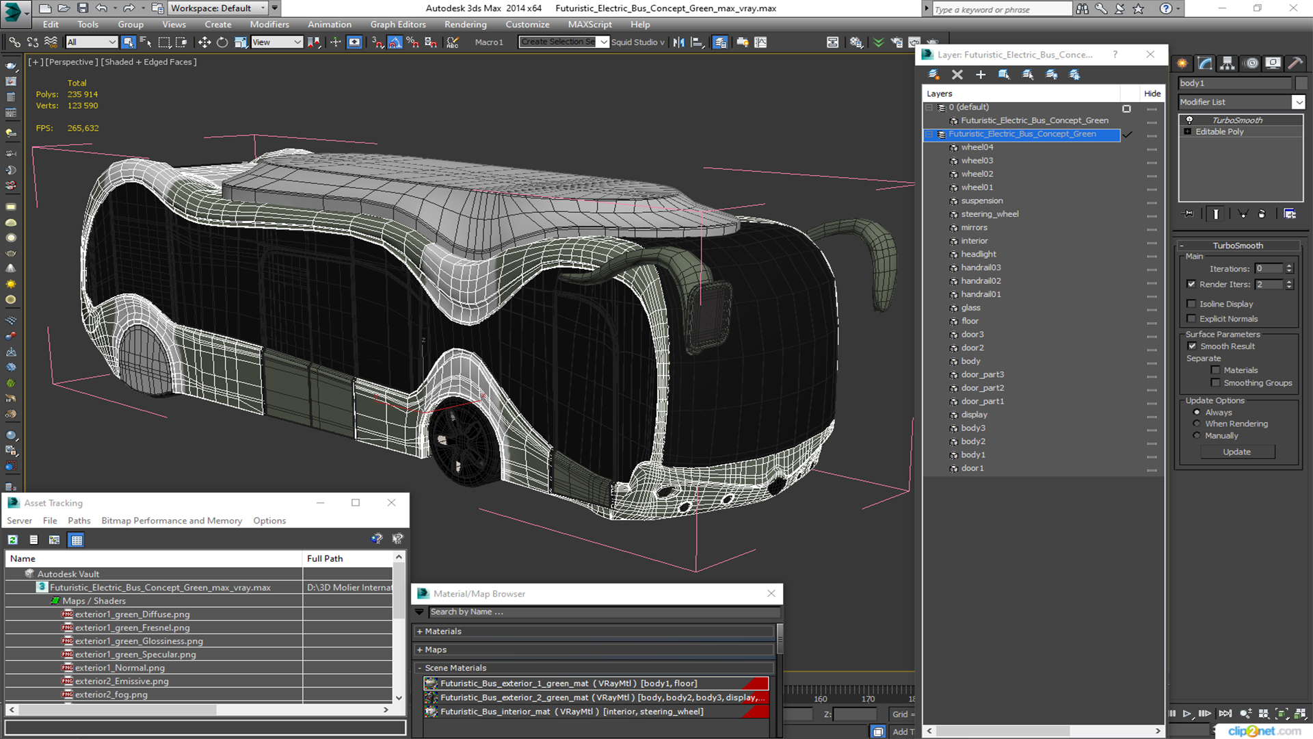Refresh the Asset Tracking list

tap(12, 540)
